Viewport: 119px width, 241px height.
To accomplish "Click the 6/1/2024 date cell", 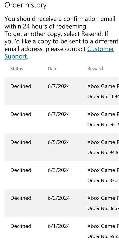I will (x=59, y=226).
